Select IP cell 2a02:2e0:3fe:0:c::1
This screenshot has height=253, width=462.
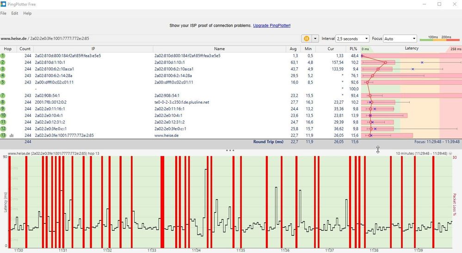(x=51, y=129)
